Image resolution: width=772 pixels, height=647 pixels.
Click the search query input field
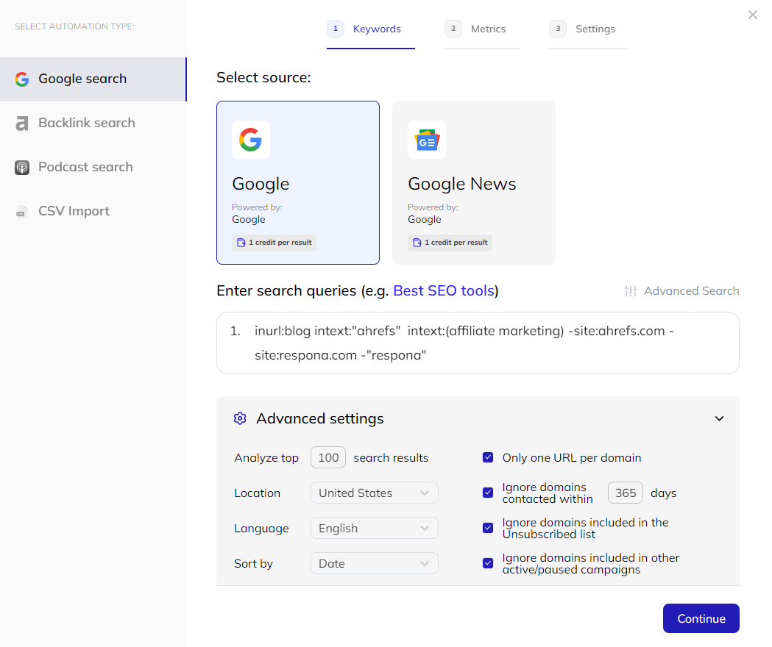pos(478,343)
